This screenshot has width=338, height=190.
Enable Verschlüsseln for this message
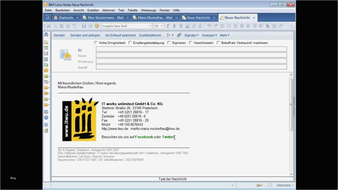tap(191, 42)
